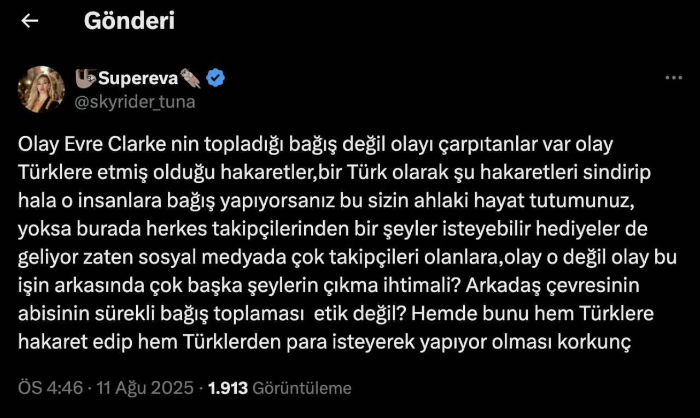This screenshot has width=700, height=418.
Task: Go back using the left arrow
Action: [x=30, y=21]
